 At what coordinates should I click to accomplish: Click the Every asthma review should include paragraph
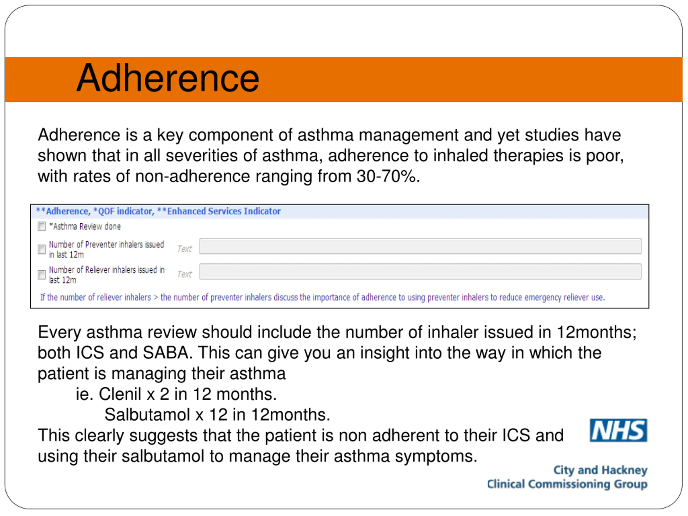pos(338,353)
